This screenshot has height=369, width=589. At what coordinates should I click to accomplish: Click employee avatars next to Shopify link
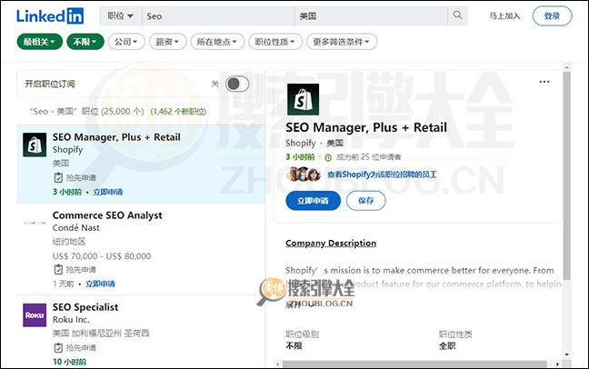pyautogui.click(x=304, y=175)
